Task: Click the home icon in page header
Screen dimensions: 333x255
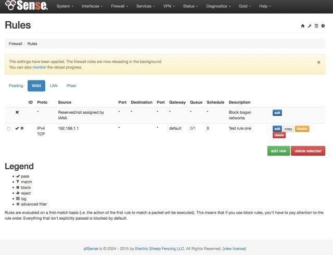Action: click(x=303, y=25)
